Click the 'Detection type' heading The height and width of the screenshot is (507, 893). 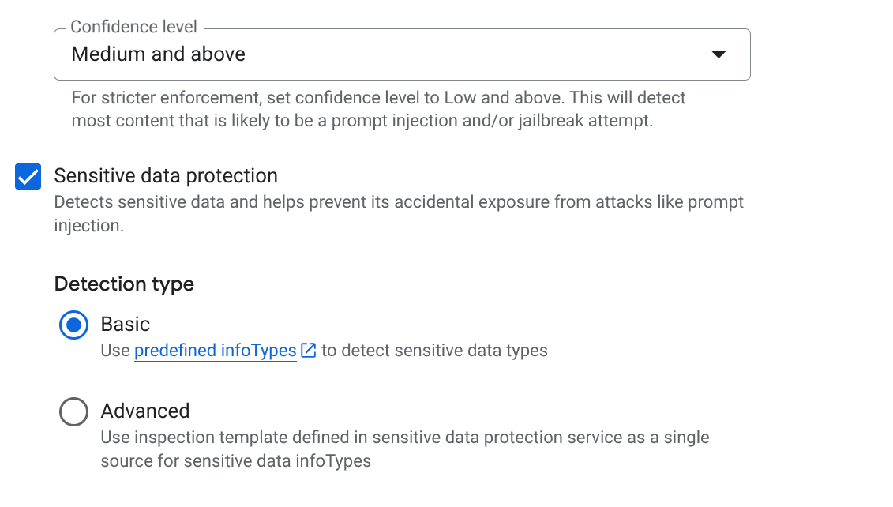tap(124, 284)
